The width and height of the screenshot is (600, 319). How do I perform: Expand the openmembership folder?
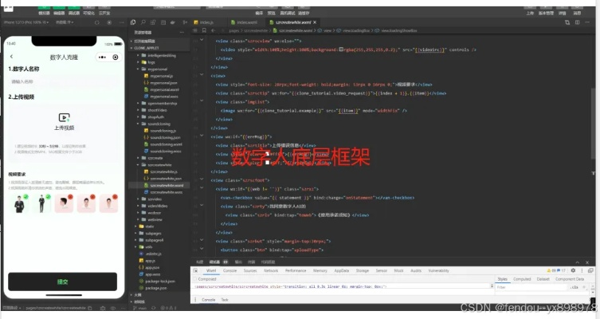pos(138,104)
